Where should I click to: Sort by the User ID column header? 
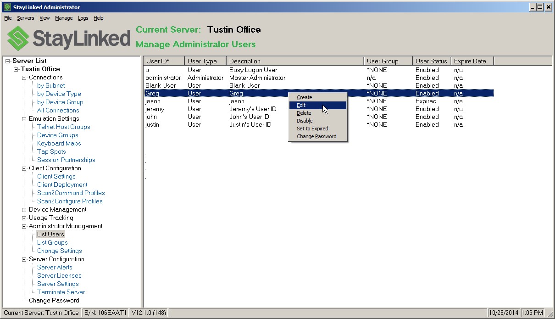(163, 60)
